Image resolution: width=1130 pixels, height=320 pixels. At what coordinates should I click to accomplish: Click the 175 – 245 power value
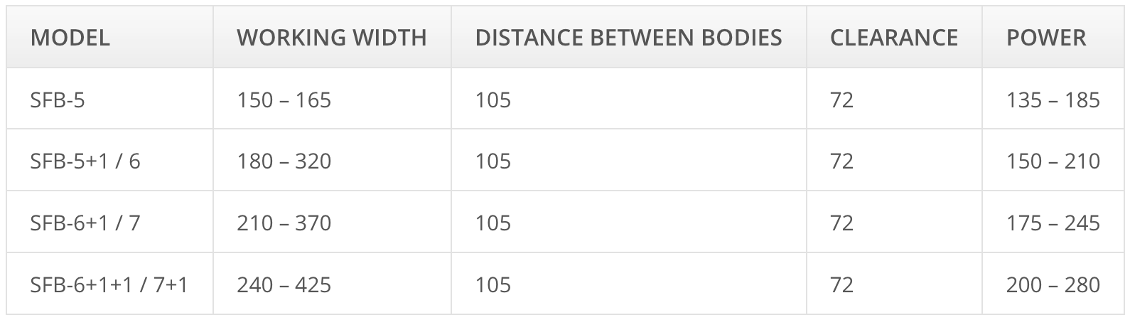click(x=1053, y=223)
